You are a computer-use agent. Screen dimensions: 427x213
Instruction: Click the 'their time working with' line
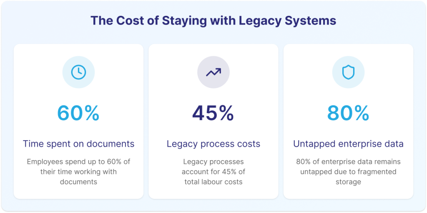[x=78, y=171]
